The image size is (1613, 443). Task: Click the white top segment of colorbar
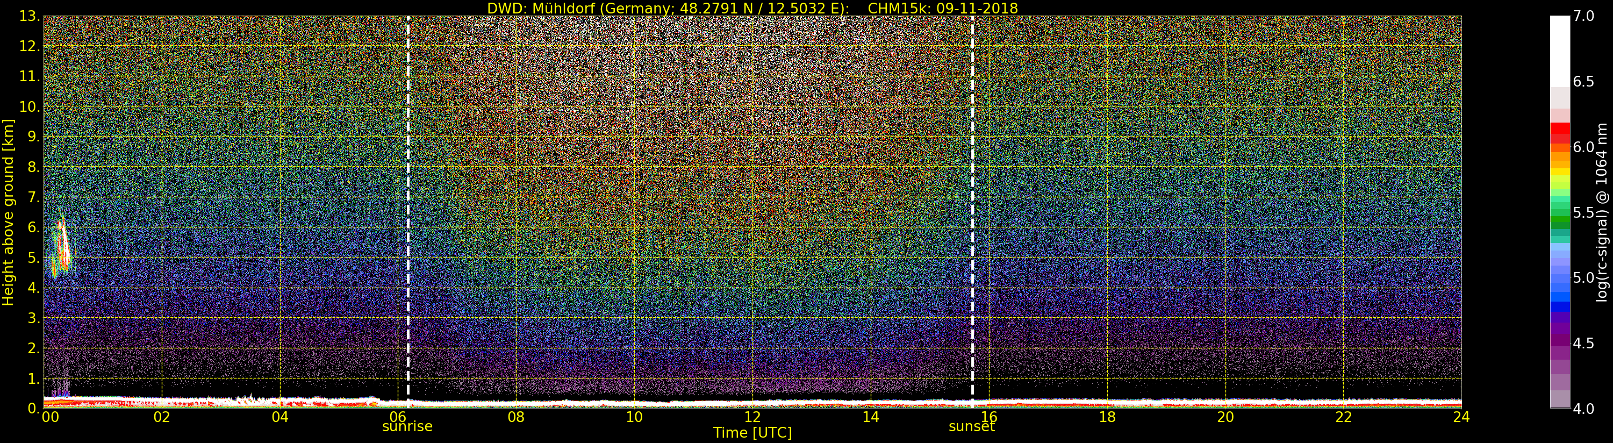(1560, 52)
